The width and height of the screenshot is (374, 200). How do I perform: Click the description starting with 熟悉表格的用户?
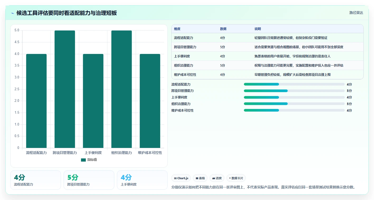[x=292, y=56]
